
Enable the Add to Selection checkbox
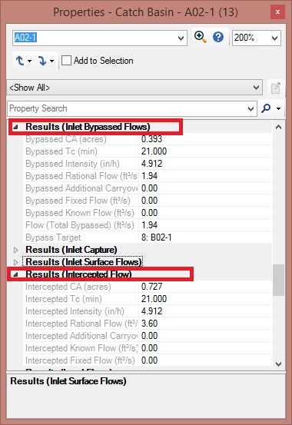pyautogui.click(x=66, y=61)
